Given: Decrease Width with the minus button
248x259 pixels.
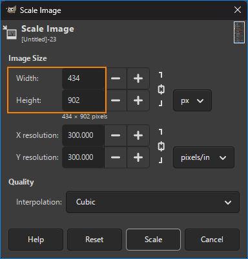Looking at the screenshot, I should (116, 78).
